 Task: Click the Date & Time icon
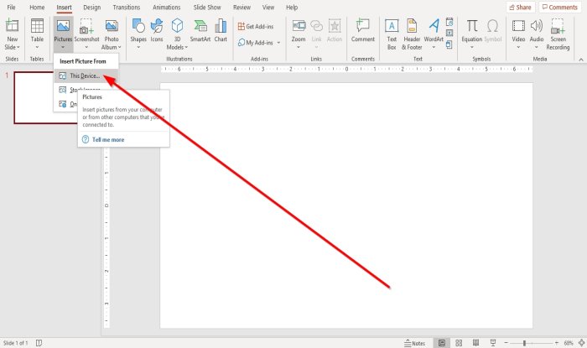(x=449, y=22)
